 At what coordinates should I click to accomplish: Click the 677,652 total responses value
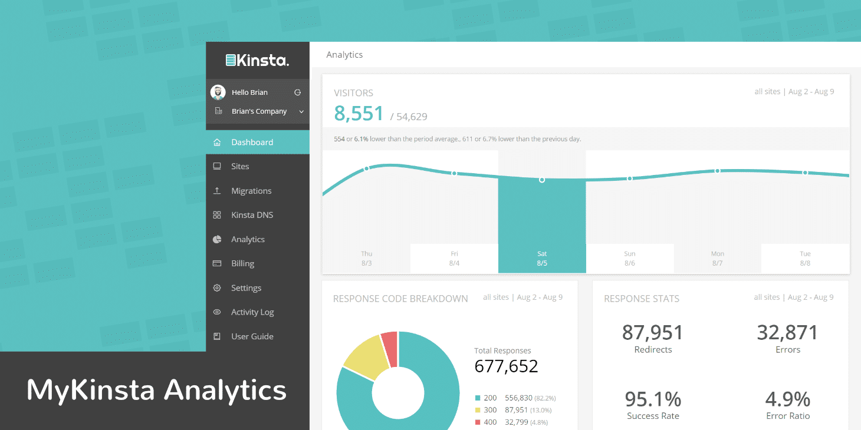506,367
